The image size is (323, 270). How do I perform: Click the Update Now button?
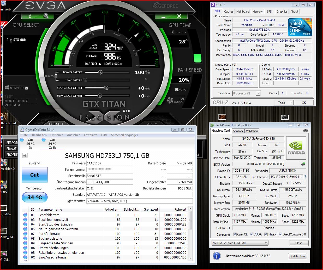pos(297,256)
